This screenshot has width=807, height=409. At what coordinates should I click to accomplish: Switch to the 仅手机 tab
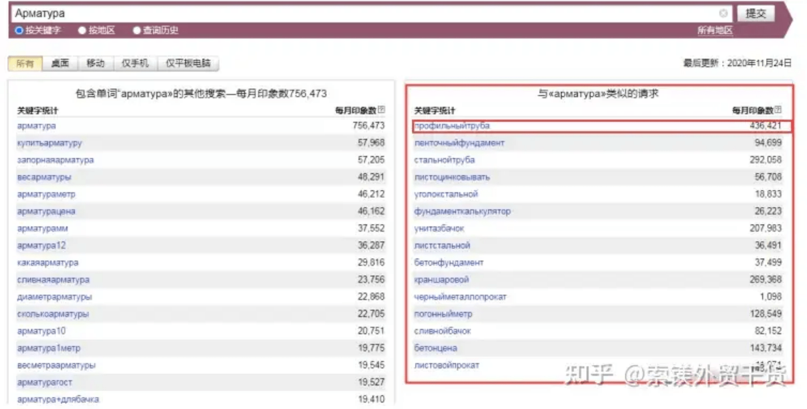[135, 63]
